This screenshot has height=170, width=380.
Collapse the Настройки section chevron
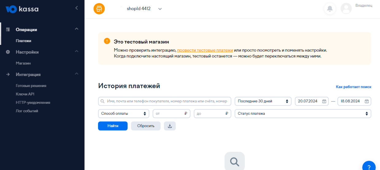point(77,51)
